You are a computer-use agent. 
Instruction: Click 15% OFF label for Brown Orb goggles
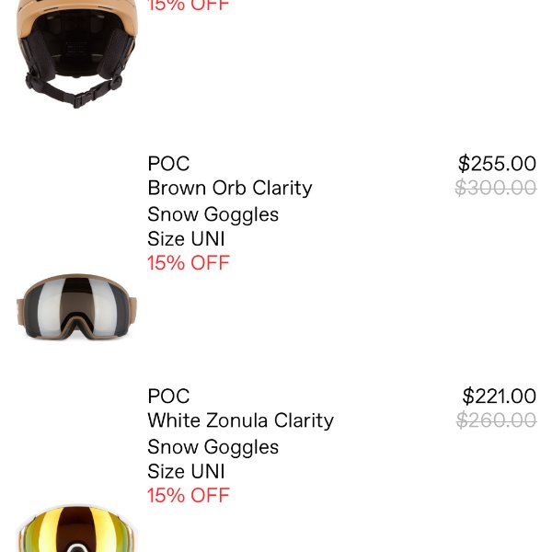pos(188,263)
